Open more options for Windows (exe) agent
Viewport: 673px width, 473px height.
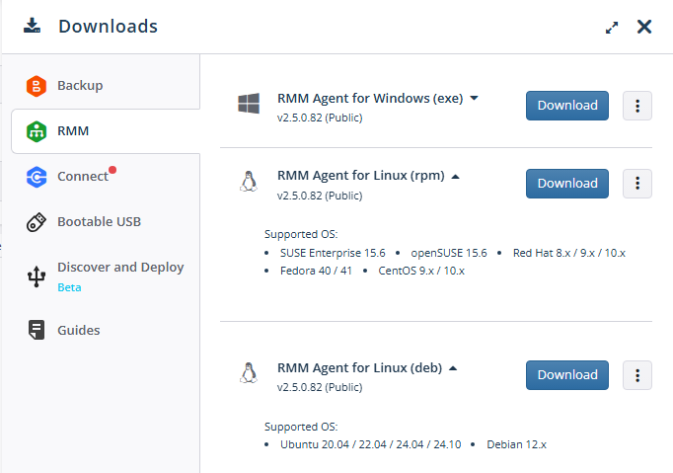pyautogui.click(x=637, y=106)
